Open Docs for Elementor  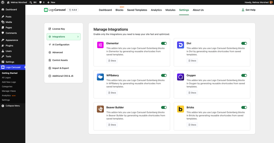112,61
